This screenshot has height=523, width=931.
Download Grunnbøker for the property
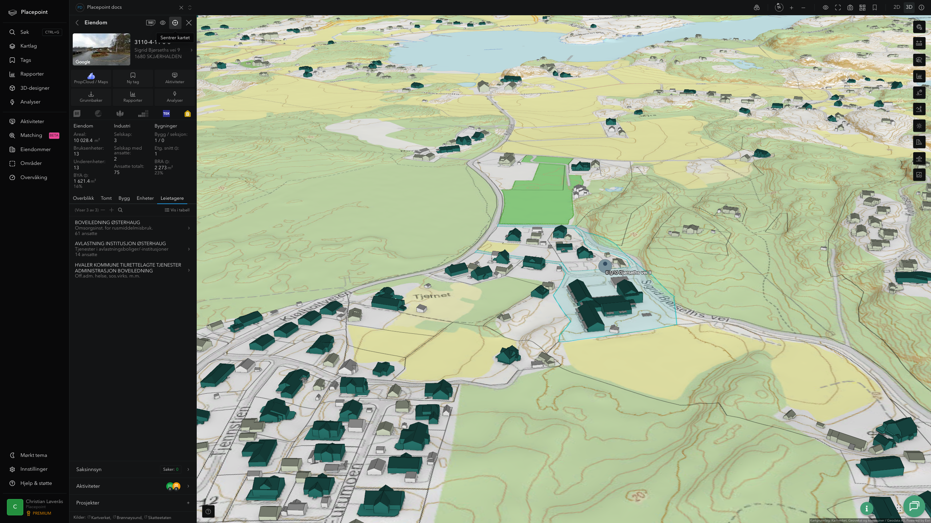[91, 97]
